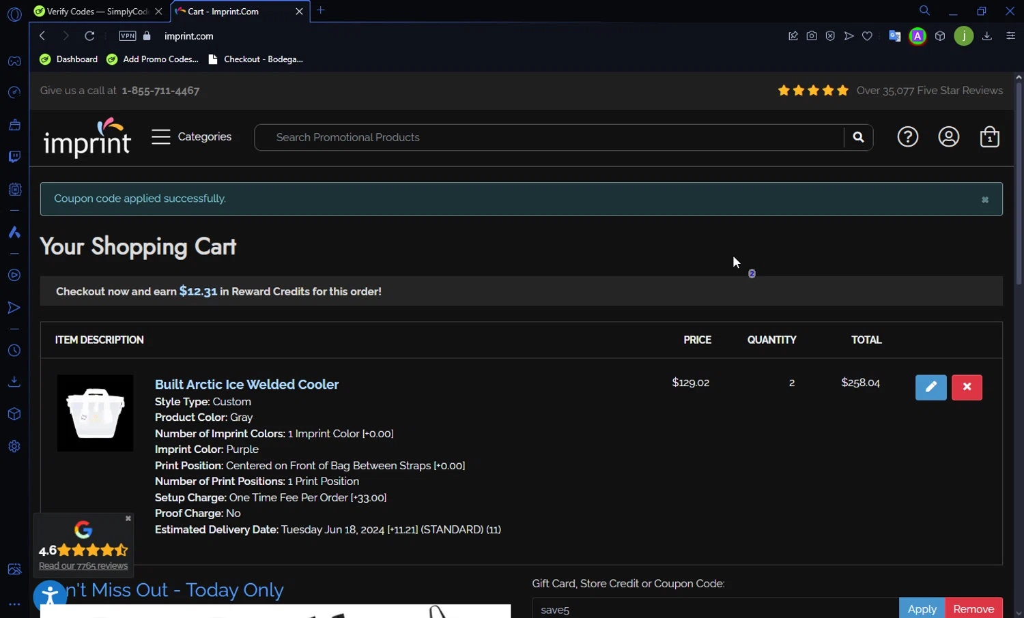The width and height of the screenshot is (1024, 618).
Task: Open the Checkout - Bodega bookmark
Action: point(255,59)
